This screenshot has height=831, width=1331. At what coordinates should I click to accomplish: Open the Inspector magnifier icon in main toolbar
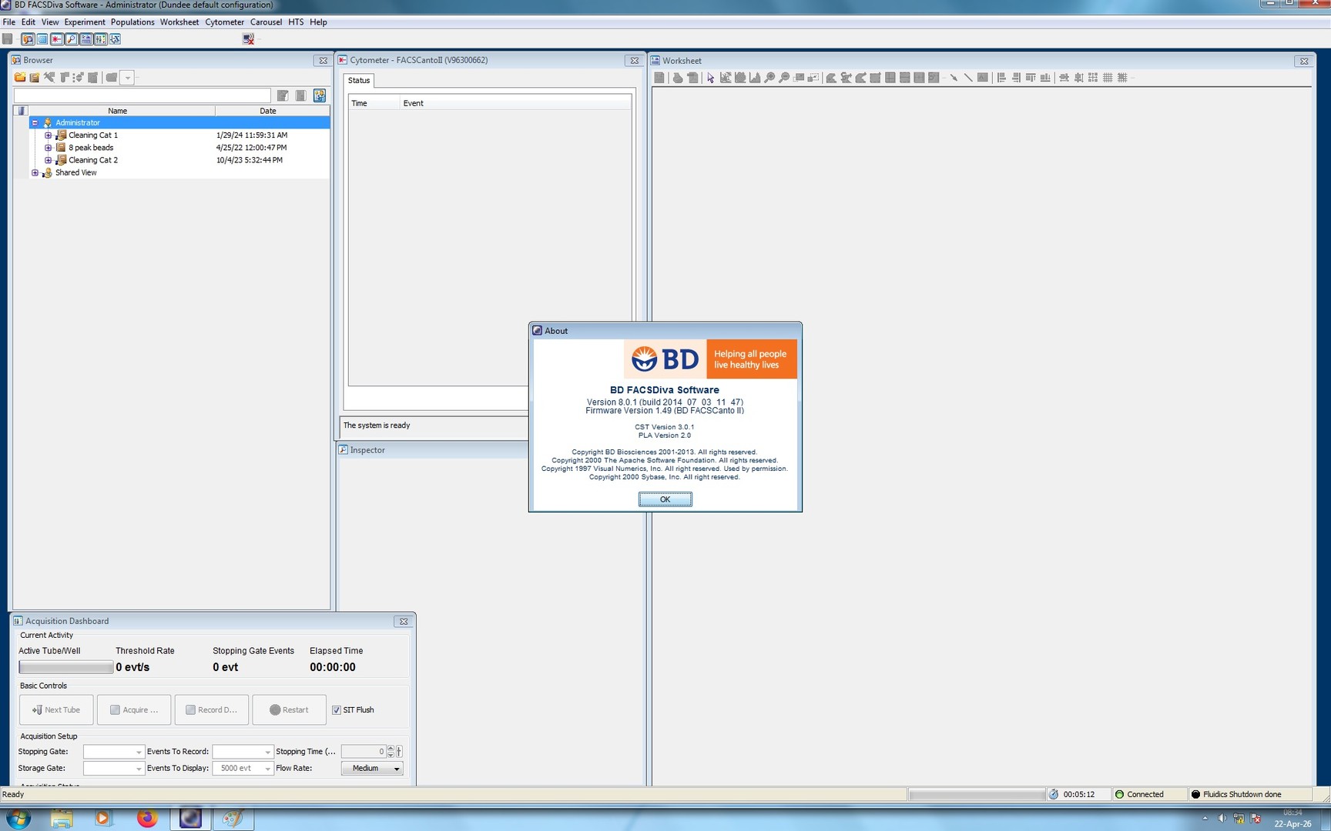coord(71,39)
